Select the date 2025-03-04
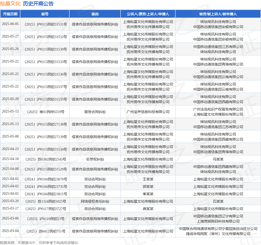The width and height of the screenshot is (261, 245). (10, 231)
